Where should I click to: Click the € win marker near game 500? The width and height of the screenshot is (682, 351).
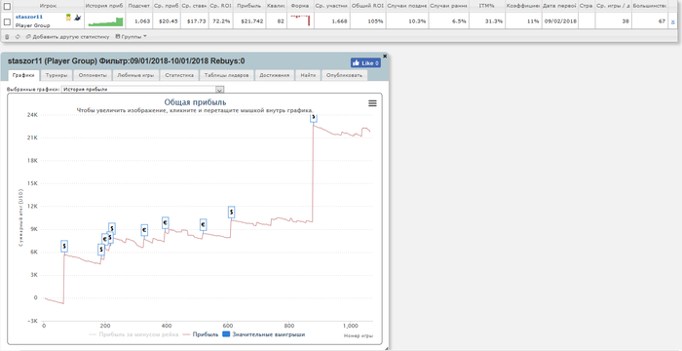tap(203, 224)
